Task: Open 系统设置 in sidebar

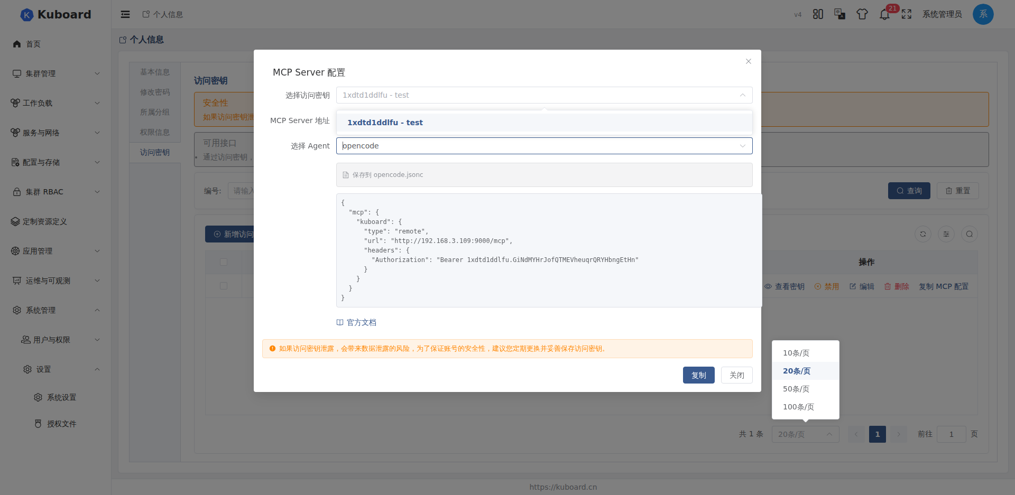Action: pyautogui.click(x=56, y=397)
